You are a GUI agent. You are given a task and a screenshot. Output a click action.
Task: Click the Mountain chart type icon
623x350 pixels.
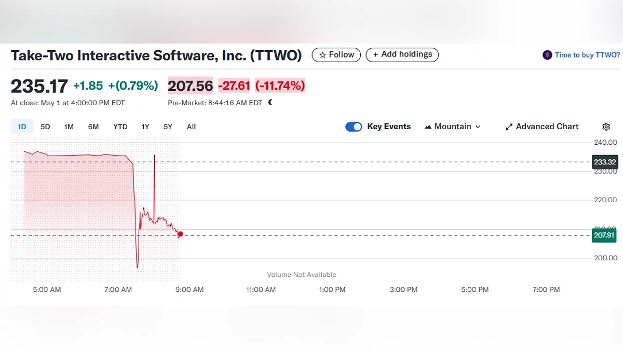(428, 127)
